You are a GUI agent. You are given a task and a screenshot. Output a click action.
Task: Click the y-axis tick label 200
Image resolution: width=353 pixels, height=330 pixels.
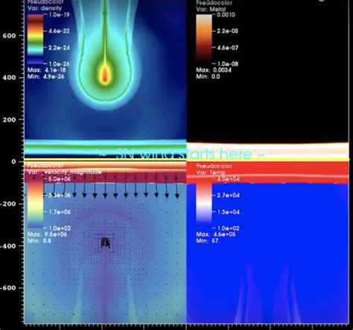pos(9,119)
